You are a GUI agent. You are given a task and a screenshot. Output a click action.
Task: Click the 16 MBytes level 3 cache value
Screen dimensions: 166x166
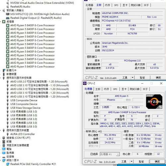144,146
